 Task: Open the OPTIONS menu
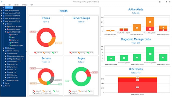pos(25,5)
